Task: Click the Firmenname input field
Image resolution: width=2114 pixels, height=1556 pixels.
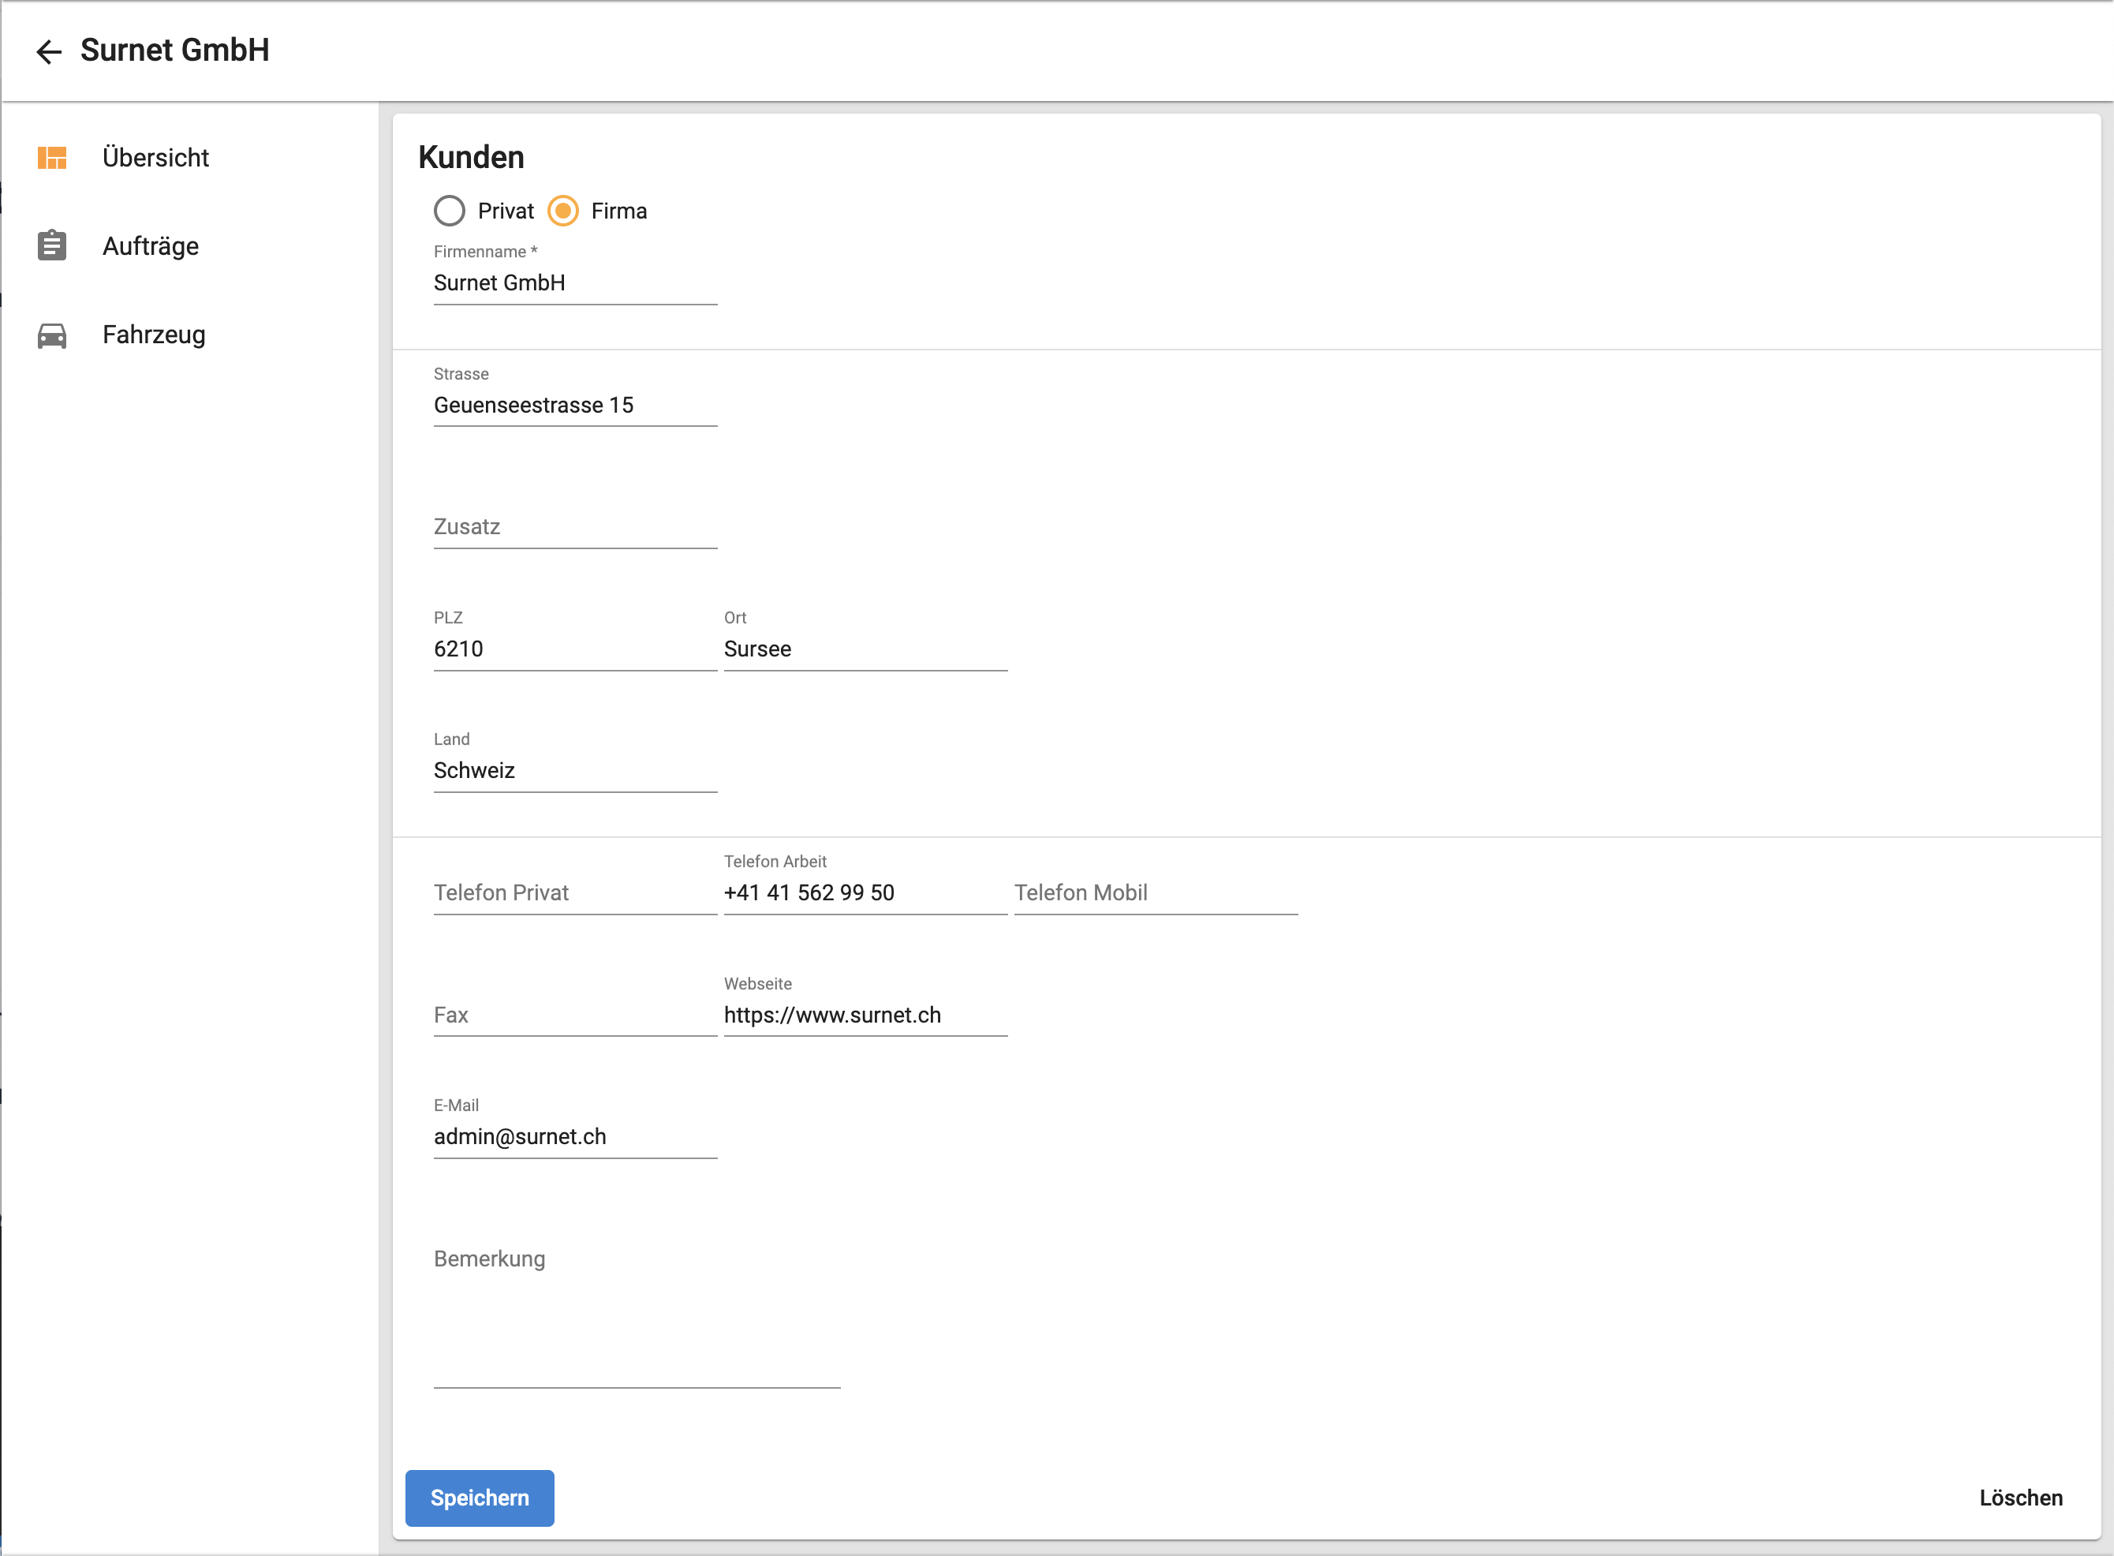Action: coord(575,282)
